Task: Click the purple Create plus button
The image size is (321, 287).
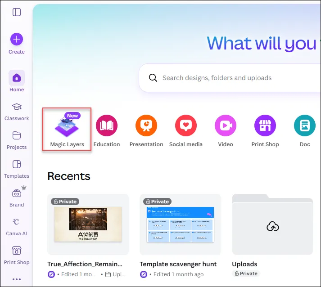Action: point(17,39)
